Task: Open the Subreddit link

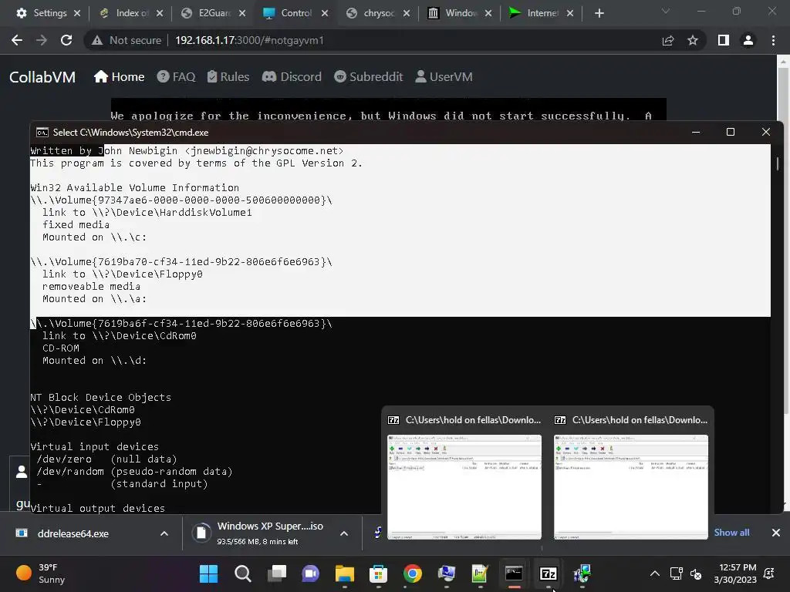Action: tap(368, 76)
